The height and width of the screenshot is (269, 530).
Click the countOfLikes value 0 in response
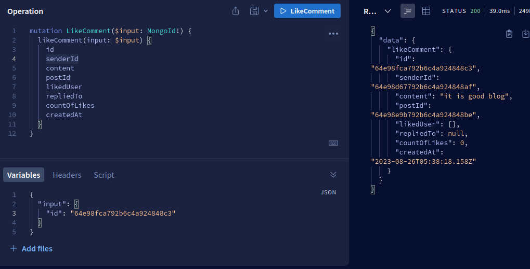[x=462, y=143]
